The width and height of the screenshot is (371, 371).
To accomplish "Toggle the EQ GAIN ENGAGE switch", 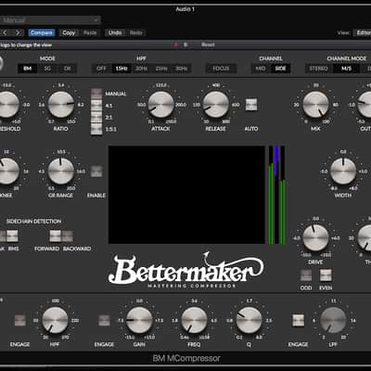I will click(x=104, y=321).
